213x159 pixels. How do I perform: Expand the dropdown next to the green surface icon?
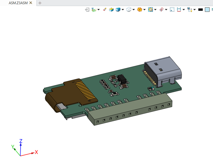99,10
